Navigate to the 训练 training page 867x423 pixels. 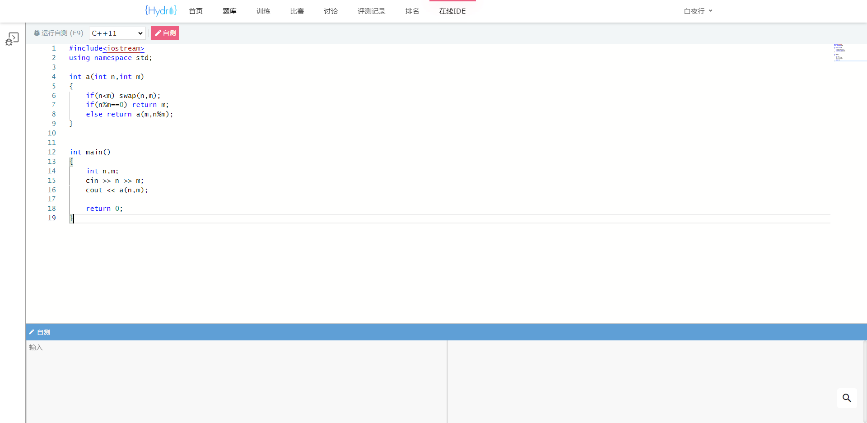tap(263, 11)
